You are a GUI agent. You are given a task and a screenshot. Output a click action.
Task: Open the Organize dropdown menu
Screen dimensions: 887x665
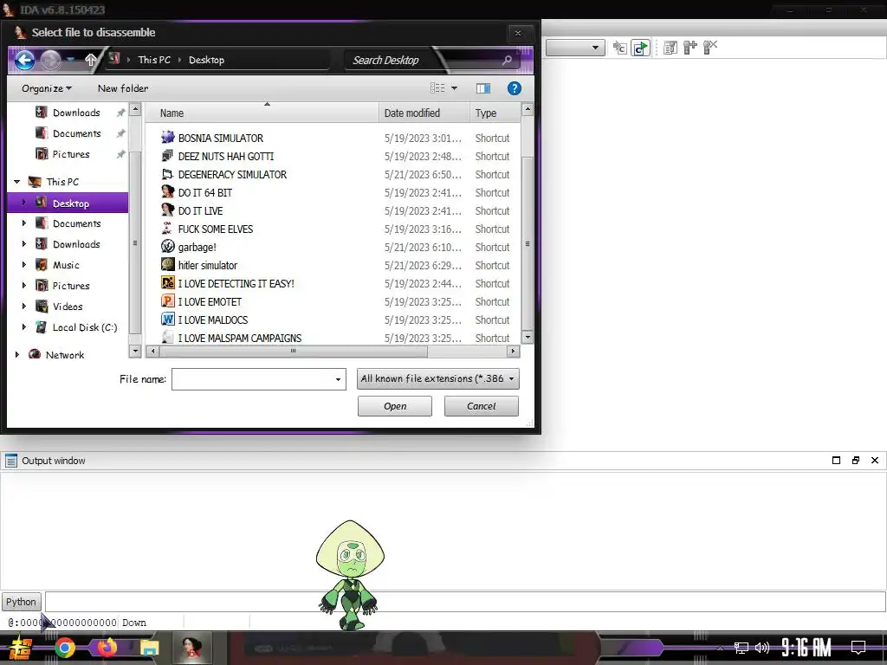[x=47, y=88]
